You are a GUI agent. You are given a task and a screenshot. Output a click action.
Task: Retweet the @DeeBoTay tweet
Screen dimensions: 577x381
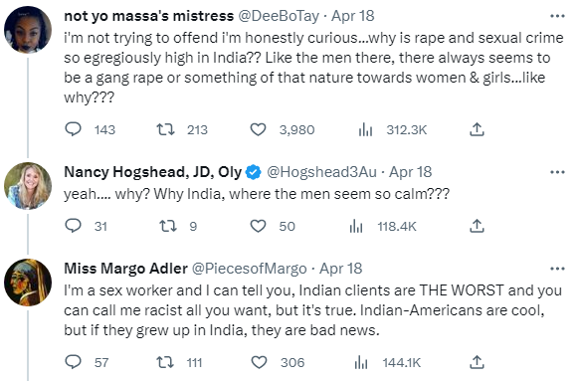point(165,129)
